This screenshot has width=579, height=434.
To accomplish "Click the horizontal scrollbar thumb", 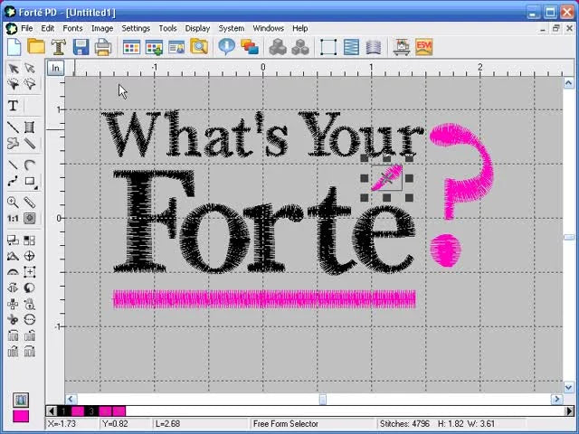I will [323, 400].
